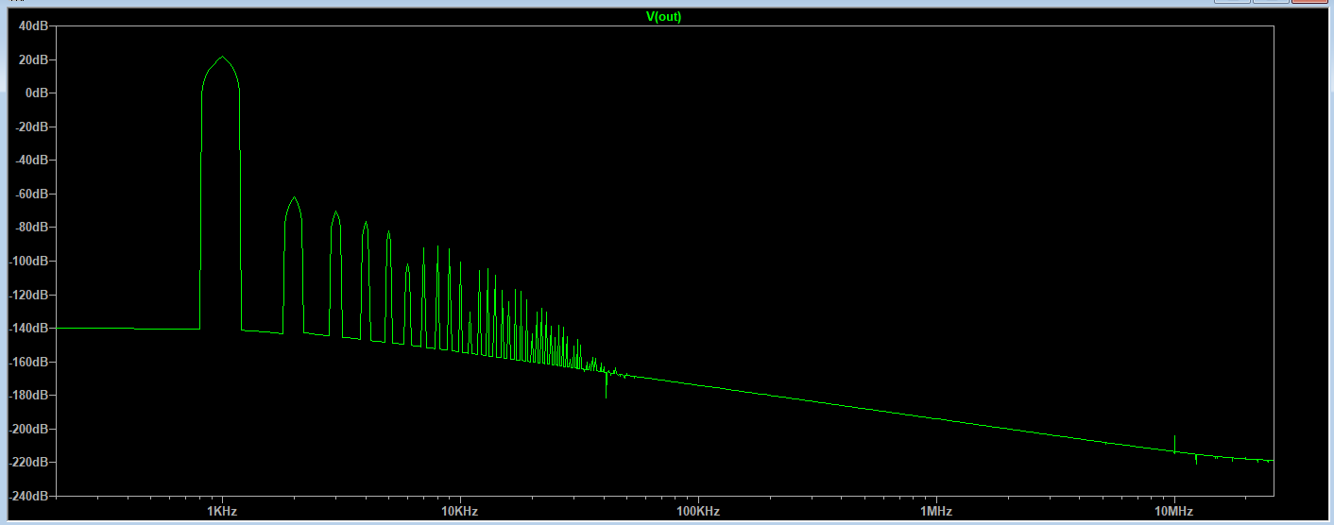Click the 10KHz frequency axis label
This screenshot has height=525, width=1334.
tap(460, 511)
